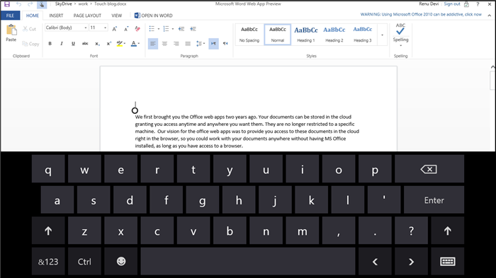Tap the emoji key on the keyboard

(x=121, y=261)
